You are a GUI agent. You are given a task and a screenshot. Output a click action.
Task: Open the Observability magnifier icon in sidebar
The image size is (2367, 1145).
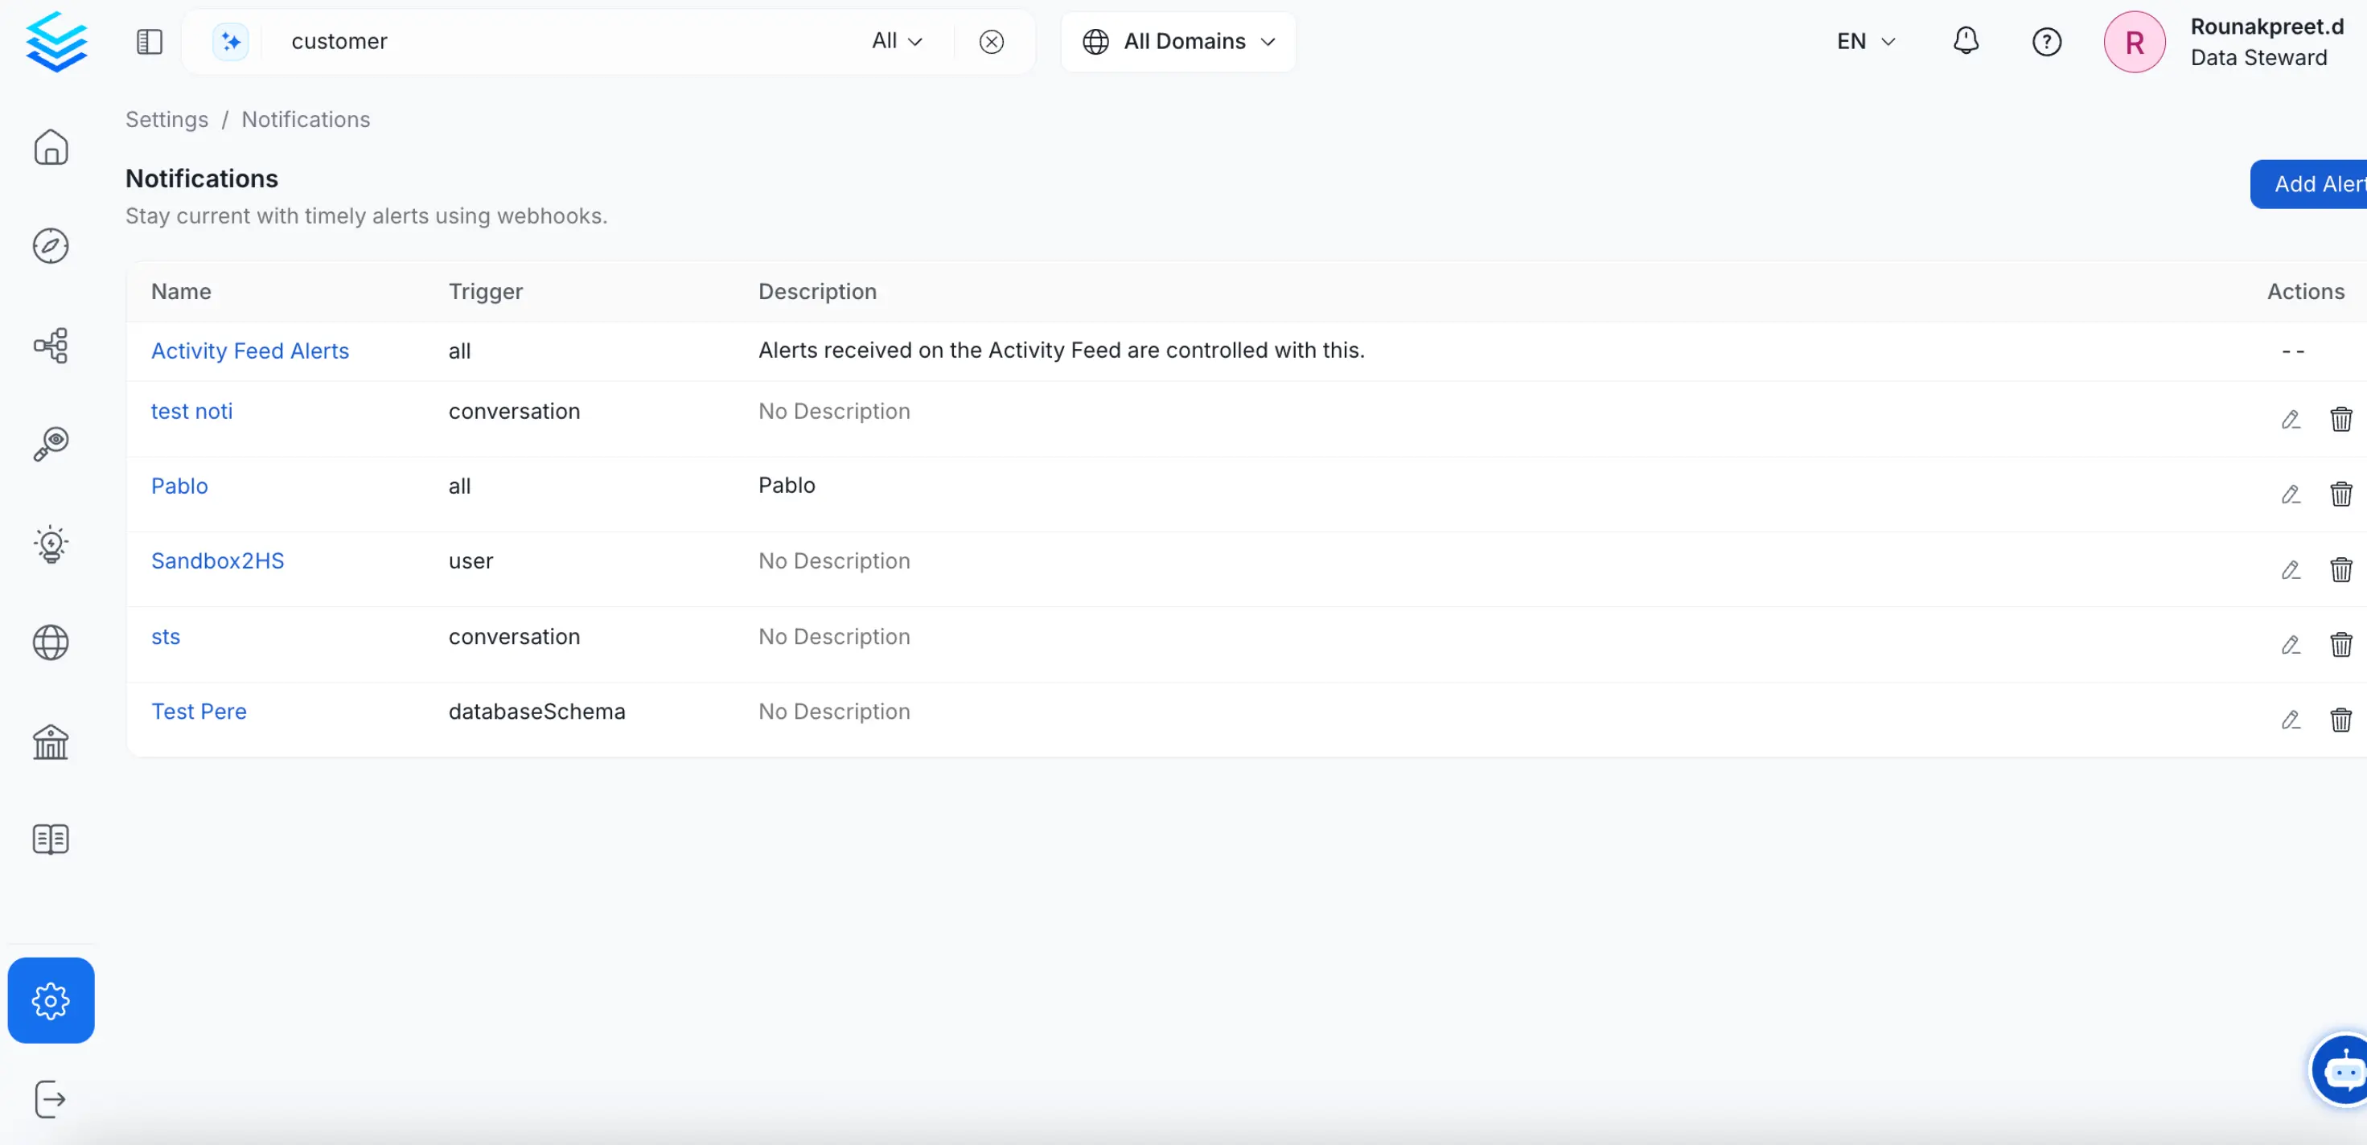point(51,444)
